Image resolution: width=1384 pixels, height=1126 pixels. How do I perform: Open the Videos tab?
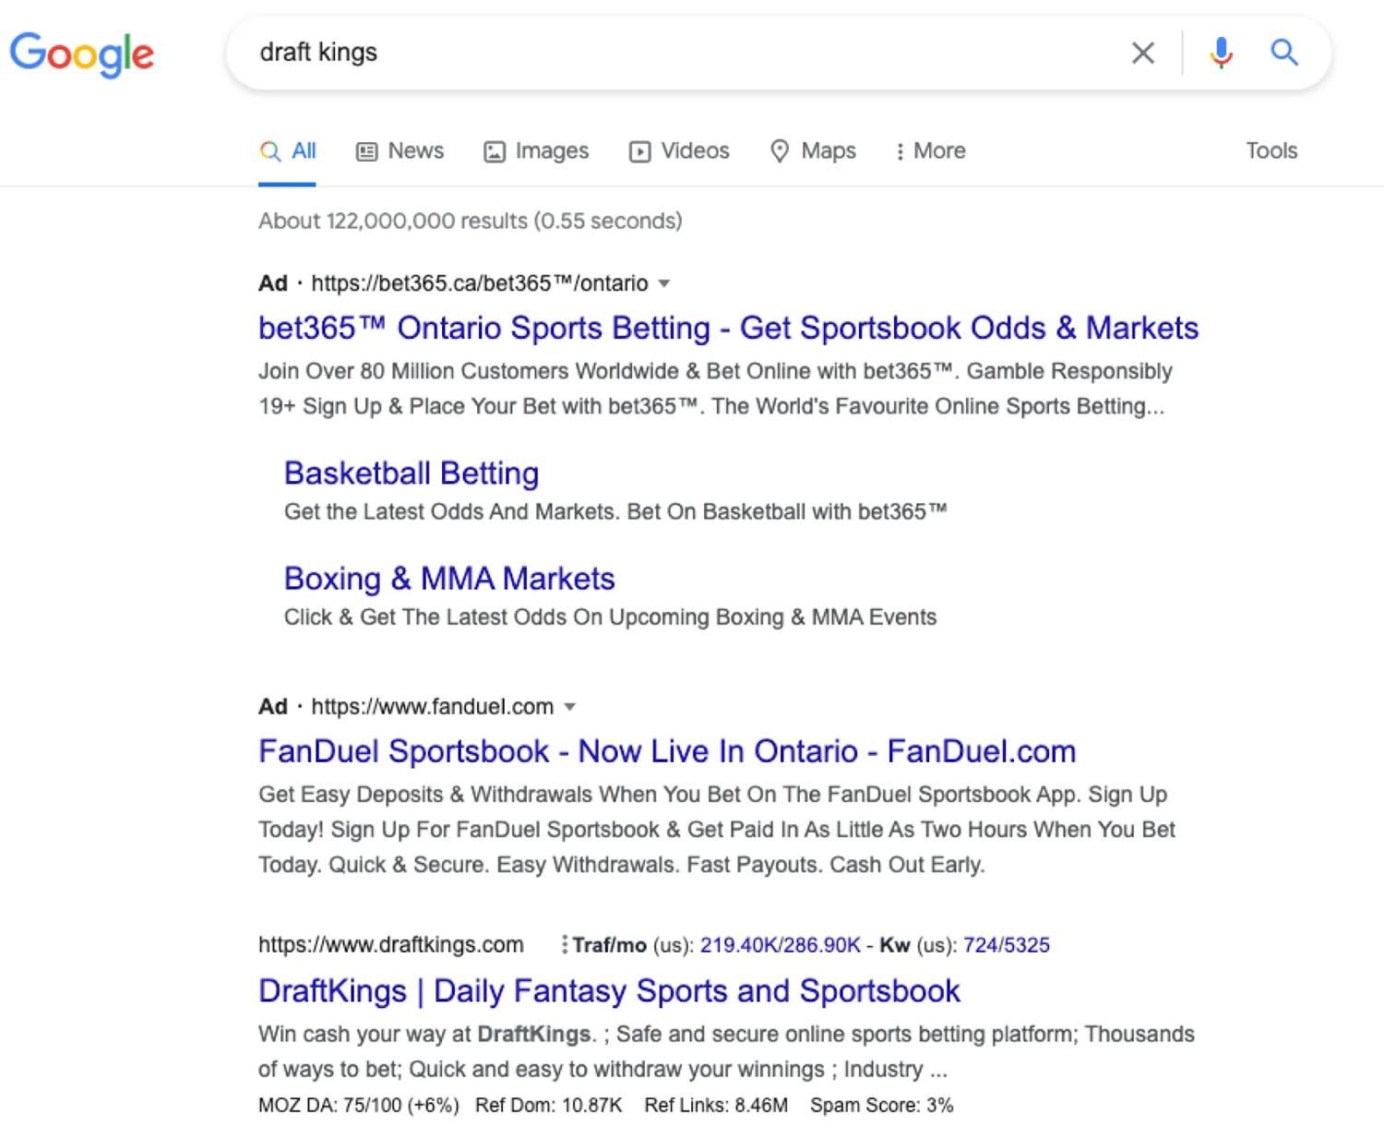pyautogui.click(x=679, y=151)
